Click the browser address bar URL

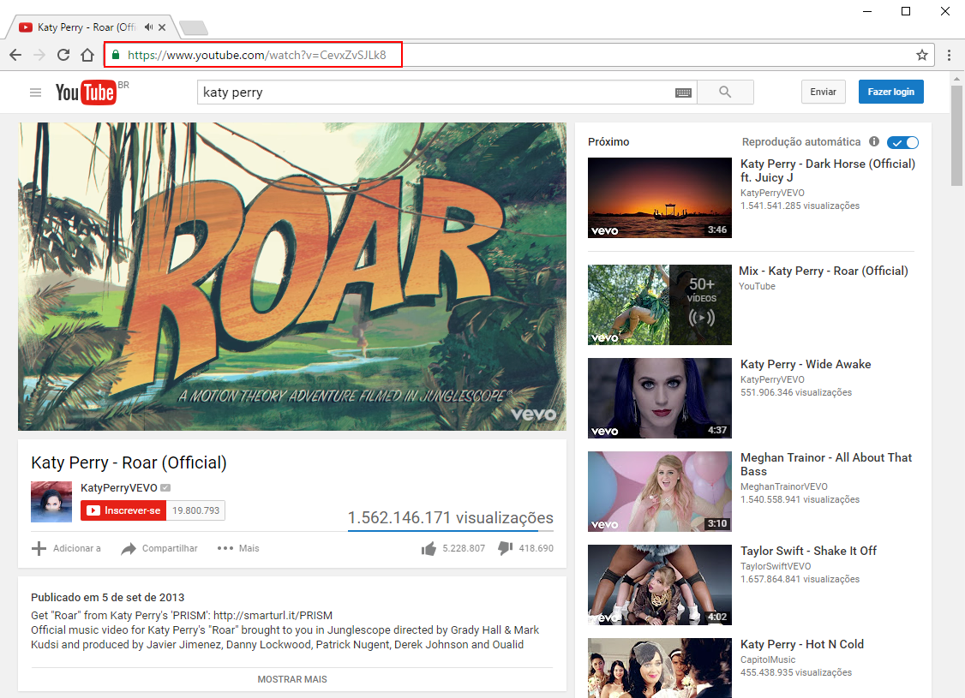pyautogui.click(x=256, y=55)
